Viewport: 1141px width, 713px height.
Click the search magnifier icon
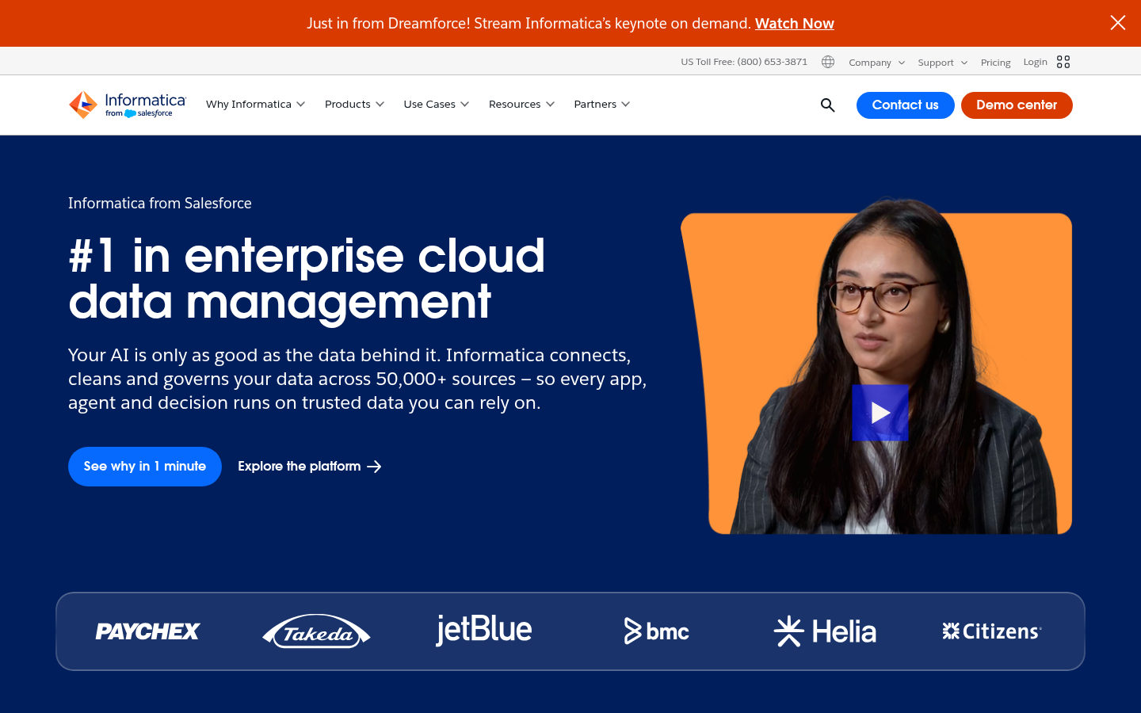pyautogui.click(x=828, y=105)
